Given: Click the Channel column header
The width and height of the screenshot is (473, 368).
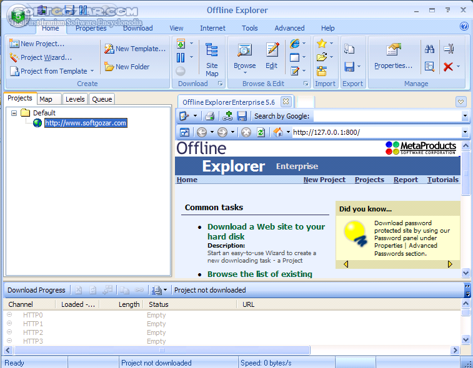Looking at the screenshot, I should pyautogui.click(x=29, y=304).
